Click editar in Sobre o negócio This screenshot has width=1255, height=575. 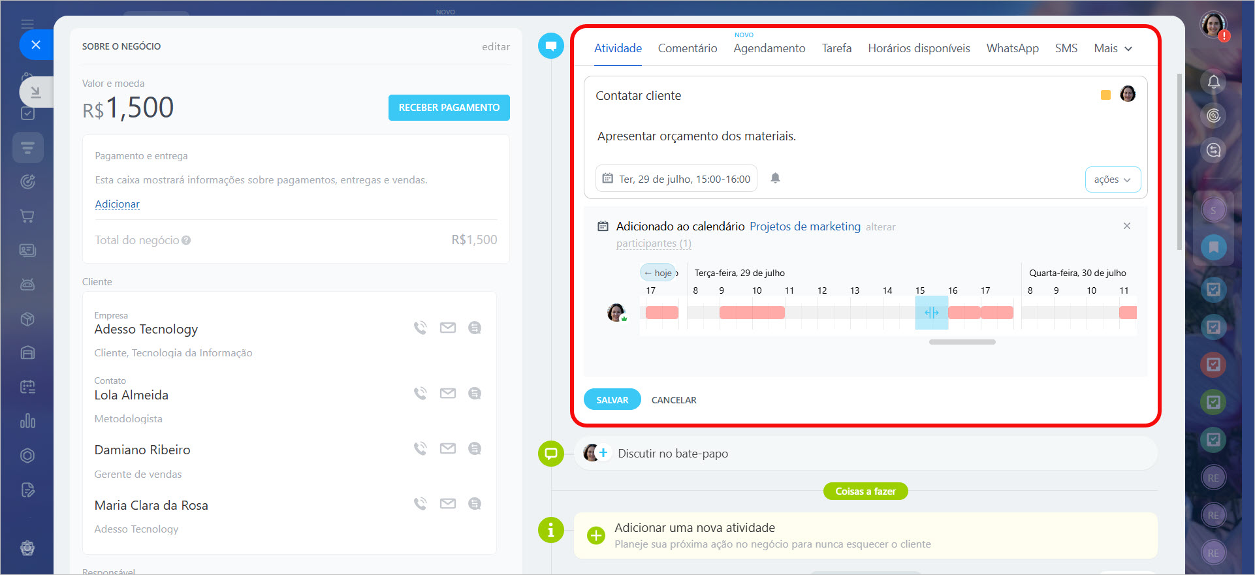496,47
